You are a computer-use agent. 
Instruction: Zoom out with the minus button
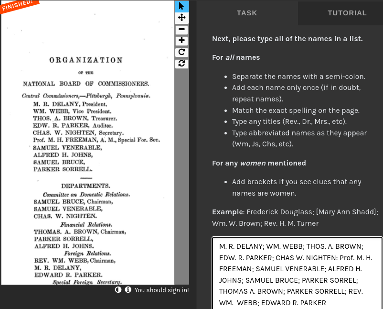coord(181,29)
